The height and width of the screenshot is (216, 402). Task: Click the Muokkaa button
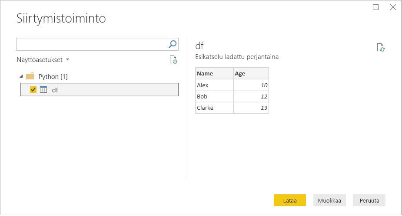pyautogui.click(x=329, y=200)
